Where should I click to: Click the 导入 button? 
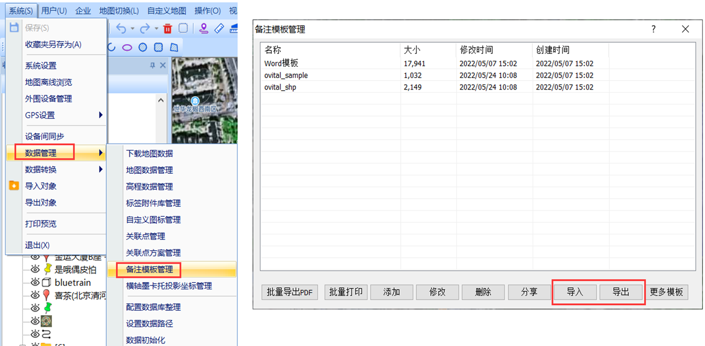click(575, 292)
